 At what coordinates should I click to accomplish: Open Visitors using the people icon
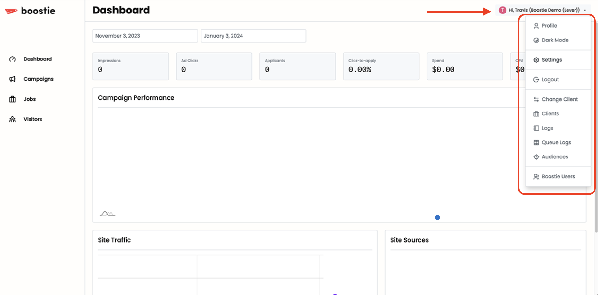[12, 119]
